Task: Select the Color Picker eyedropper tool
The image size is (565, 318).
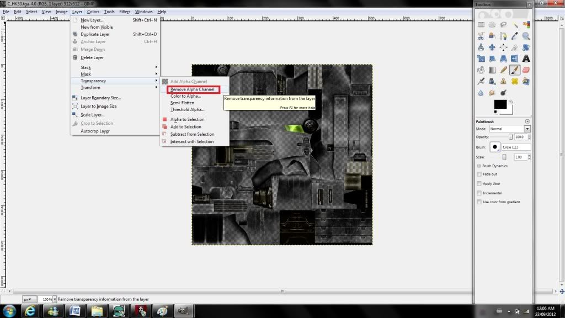Action: tap(515, 36)
